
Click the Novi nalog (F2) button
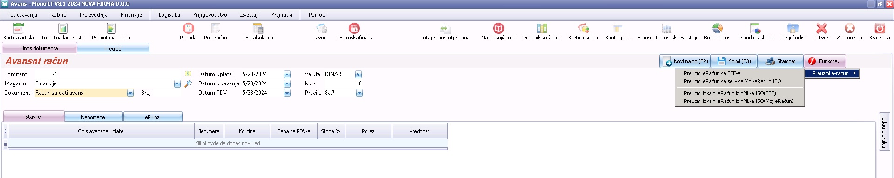[685, 61]
